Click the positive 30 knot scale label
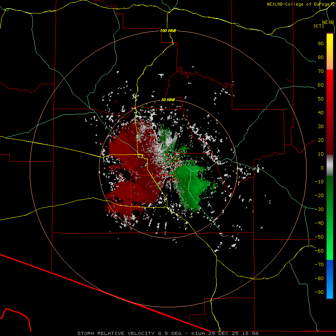This screenshot has width=336, height=336. pyautogui.click(x=321, y=127)
